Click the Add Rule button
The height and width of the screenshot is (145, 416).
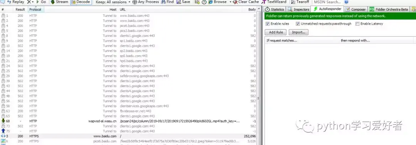tap(276, 32)
